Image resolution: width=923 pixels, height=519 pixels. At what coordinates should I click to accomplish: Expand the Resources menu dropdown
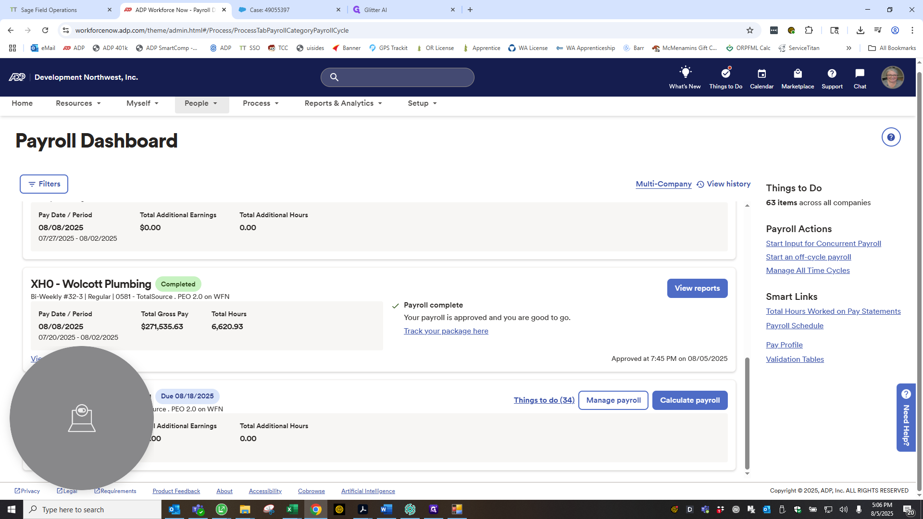(x=78, y=103)
